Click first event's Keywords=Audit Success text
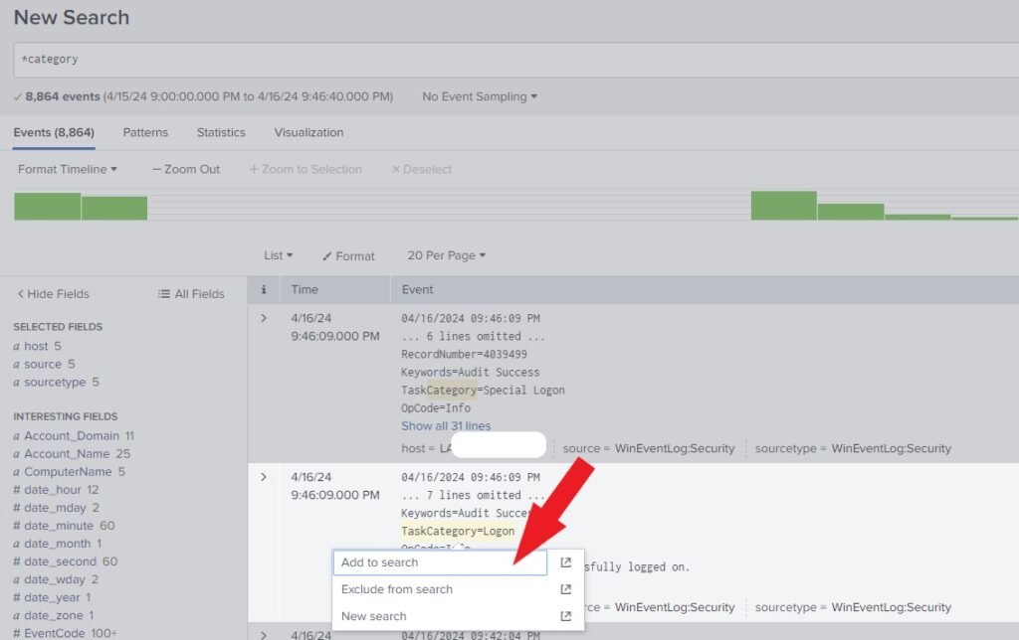This screenshot has width=1019, height=640. (470, 373)
